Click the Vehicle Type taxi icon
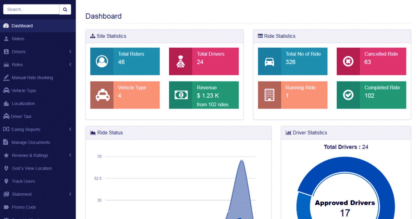419x219 pixels. [x=102, y=95]
